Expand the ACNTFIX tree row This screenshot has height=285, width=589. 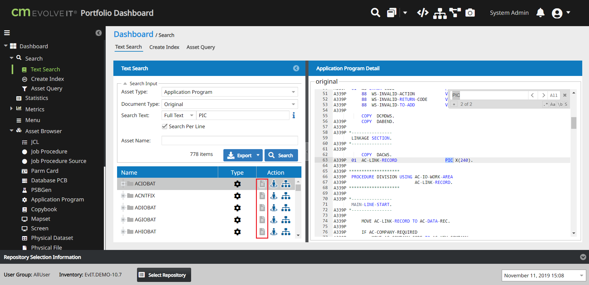123,196
